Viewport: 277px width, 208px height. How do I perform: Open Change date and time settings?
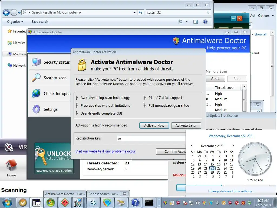231,191
